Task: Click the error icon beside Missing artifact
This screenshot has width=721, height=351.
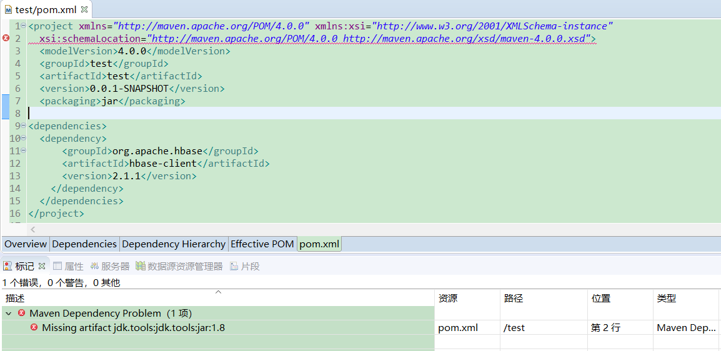Action: [x=34, y=327]
